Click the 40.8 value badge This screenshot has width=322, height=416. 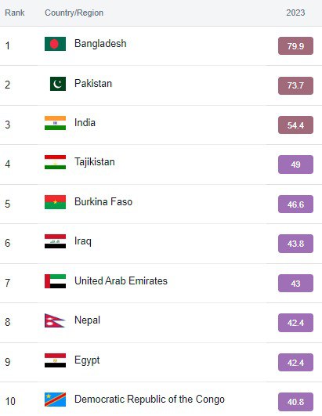pyautogui.click(x=295, y=402)
